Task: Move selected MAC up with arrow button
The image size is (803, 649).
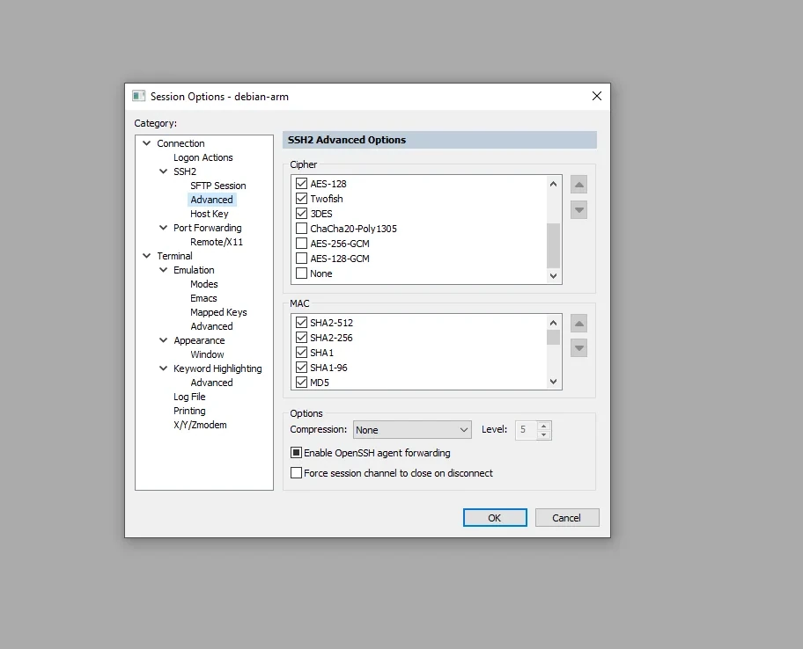Action: (x=578, y=324)
